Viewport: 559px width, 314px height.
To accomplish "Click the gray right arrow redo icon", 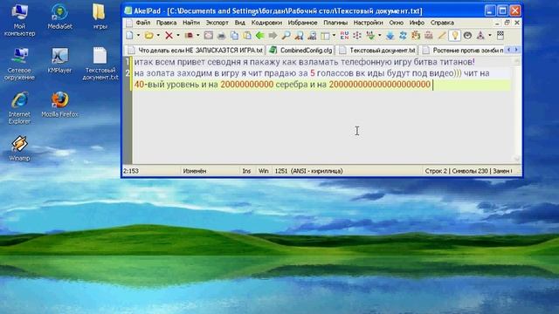I will click(273, 35).
